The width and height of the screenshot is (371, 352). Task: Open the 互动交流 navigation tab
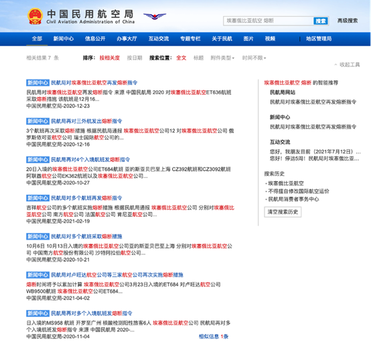pos(159,39)
